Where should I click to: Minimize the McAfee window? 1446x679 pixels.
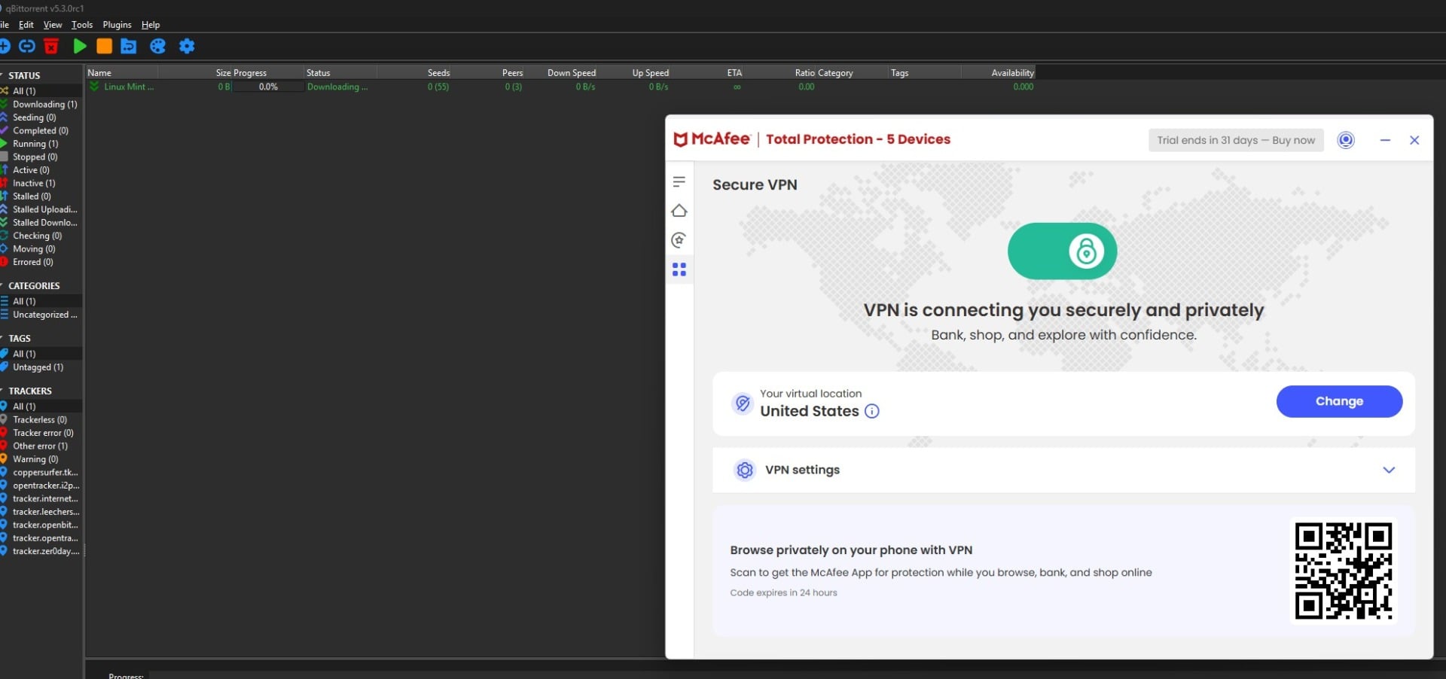tap(1385, 140)
